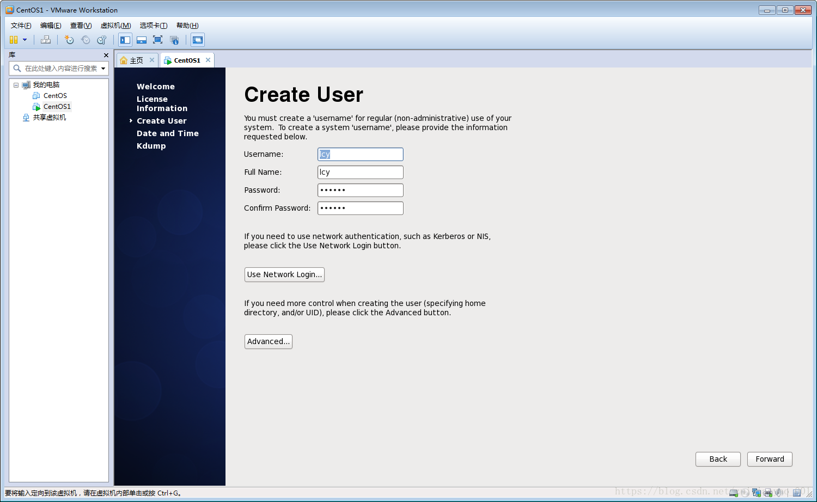
Task: Click the message log status bar icon
Action: 797,493
